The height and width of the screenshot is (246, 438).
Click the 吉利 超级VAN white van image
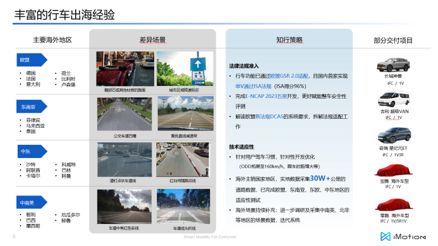coord(394,99)
